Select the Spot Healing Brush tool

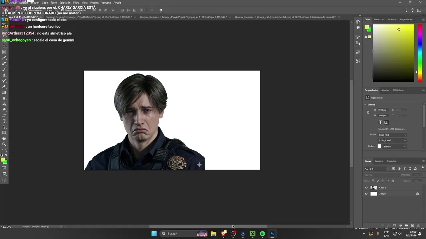pyautogui.click(x=4, y=64)
